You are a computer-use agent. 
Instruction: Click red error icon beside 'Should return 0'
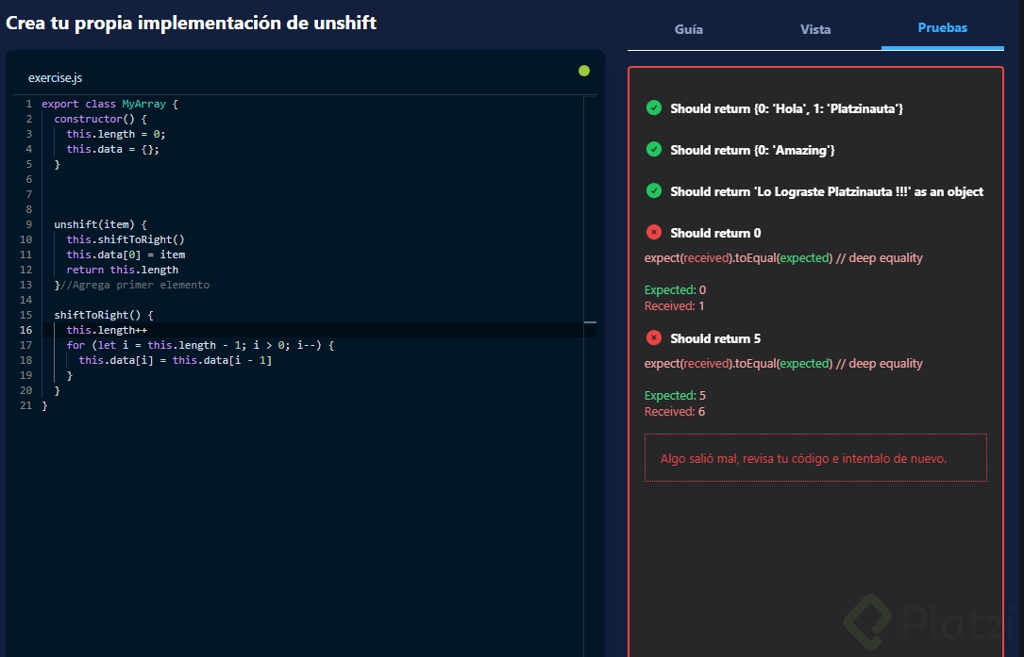pyautogui.click(x=653, y=232)
